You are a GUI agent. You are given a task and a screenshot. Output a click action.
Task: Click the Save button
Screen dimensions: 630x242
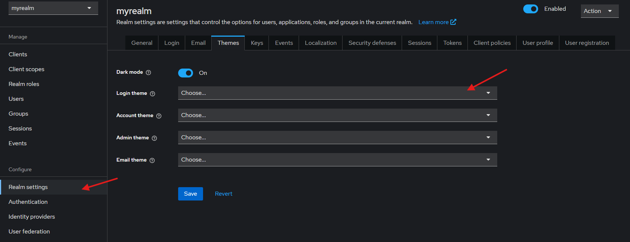point(190,194)
